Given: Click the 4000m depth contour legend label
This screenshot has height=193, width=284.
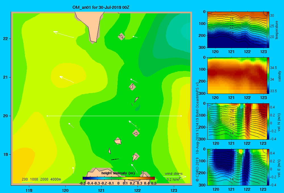Looking at the screenshot, I should pyautogui.click(x=56, y=179).
